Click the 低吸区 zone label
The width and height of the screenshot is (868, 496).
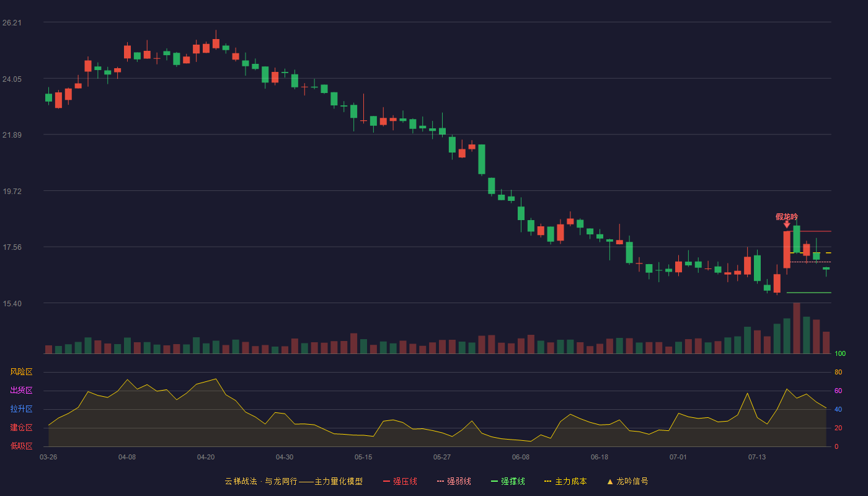tap(21, 446)
